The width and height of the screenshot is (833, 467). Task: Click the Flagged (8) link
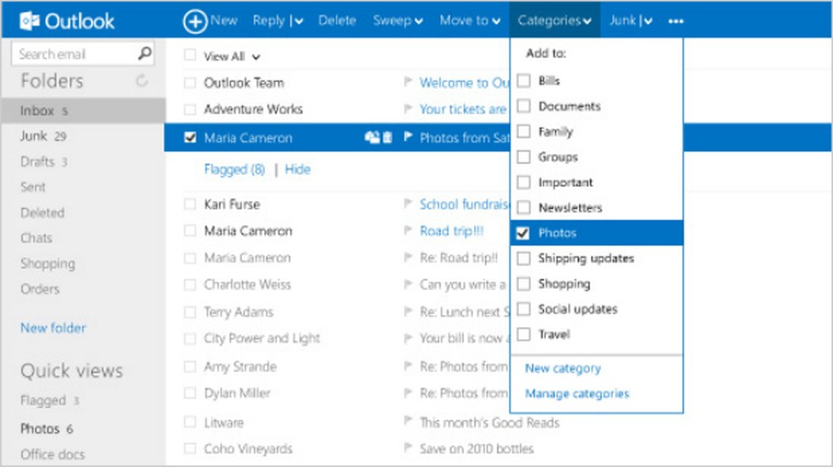(x=234, y=169)
